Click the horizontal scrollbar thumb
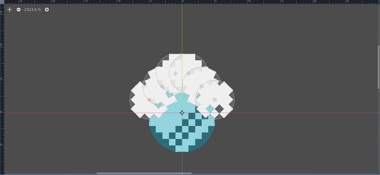Viewport: 380px width, 175px height. click(x=144, y=173)
